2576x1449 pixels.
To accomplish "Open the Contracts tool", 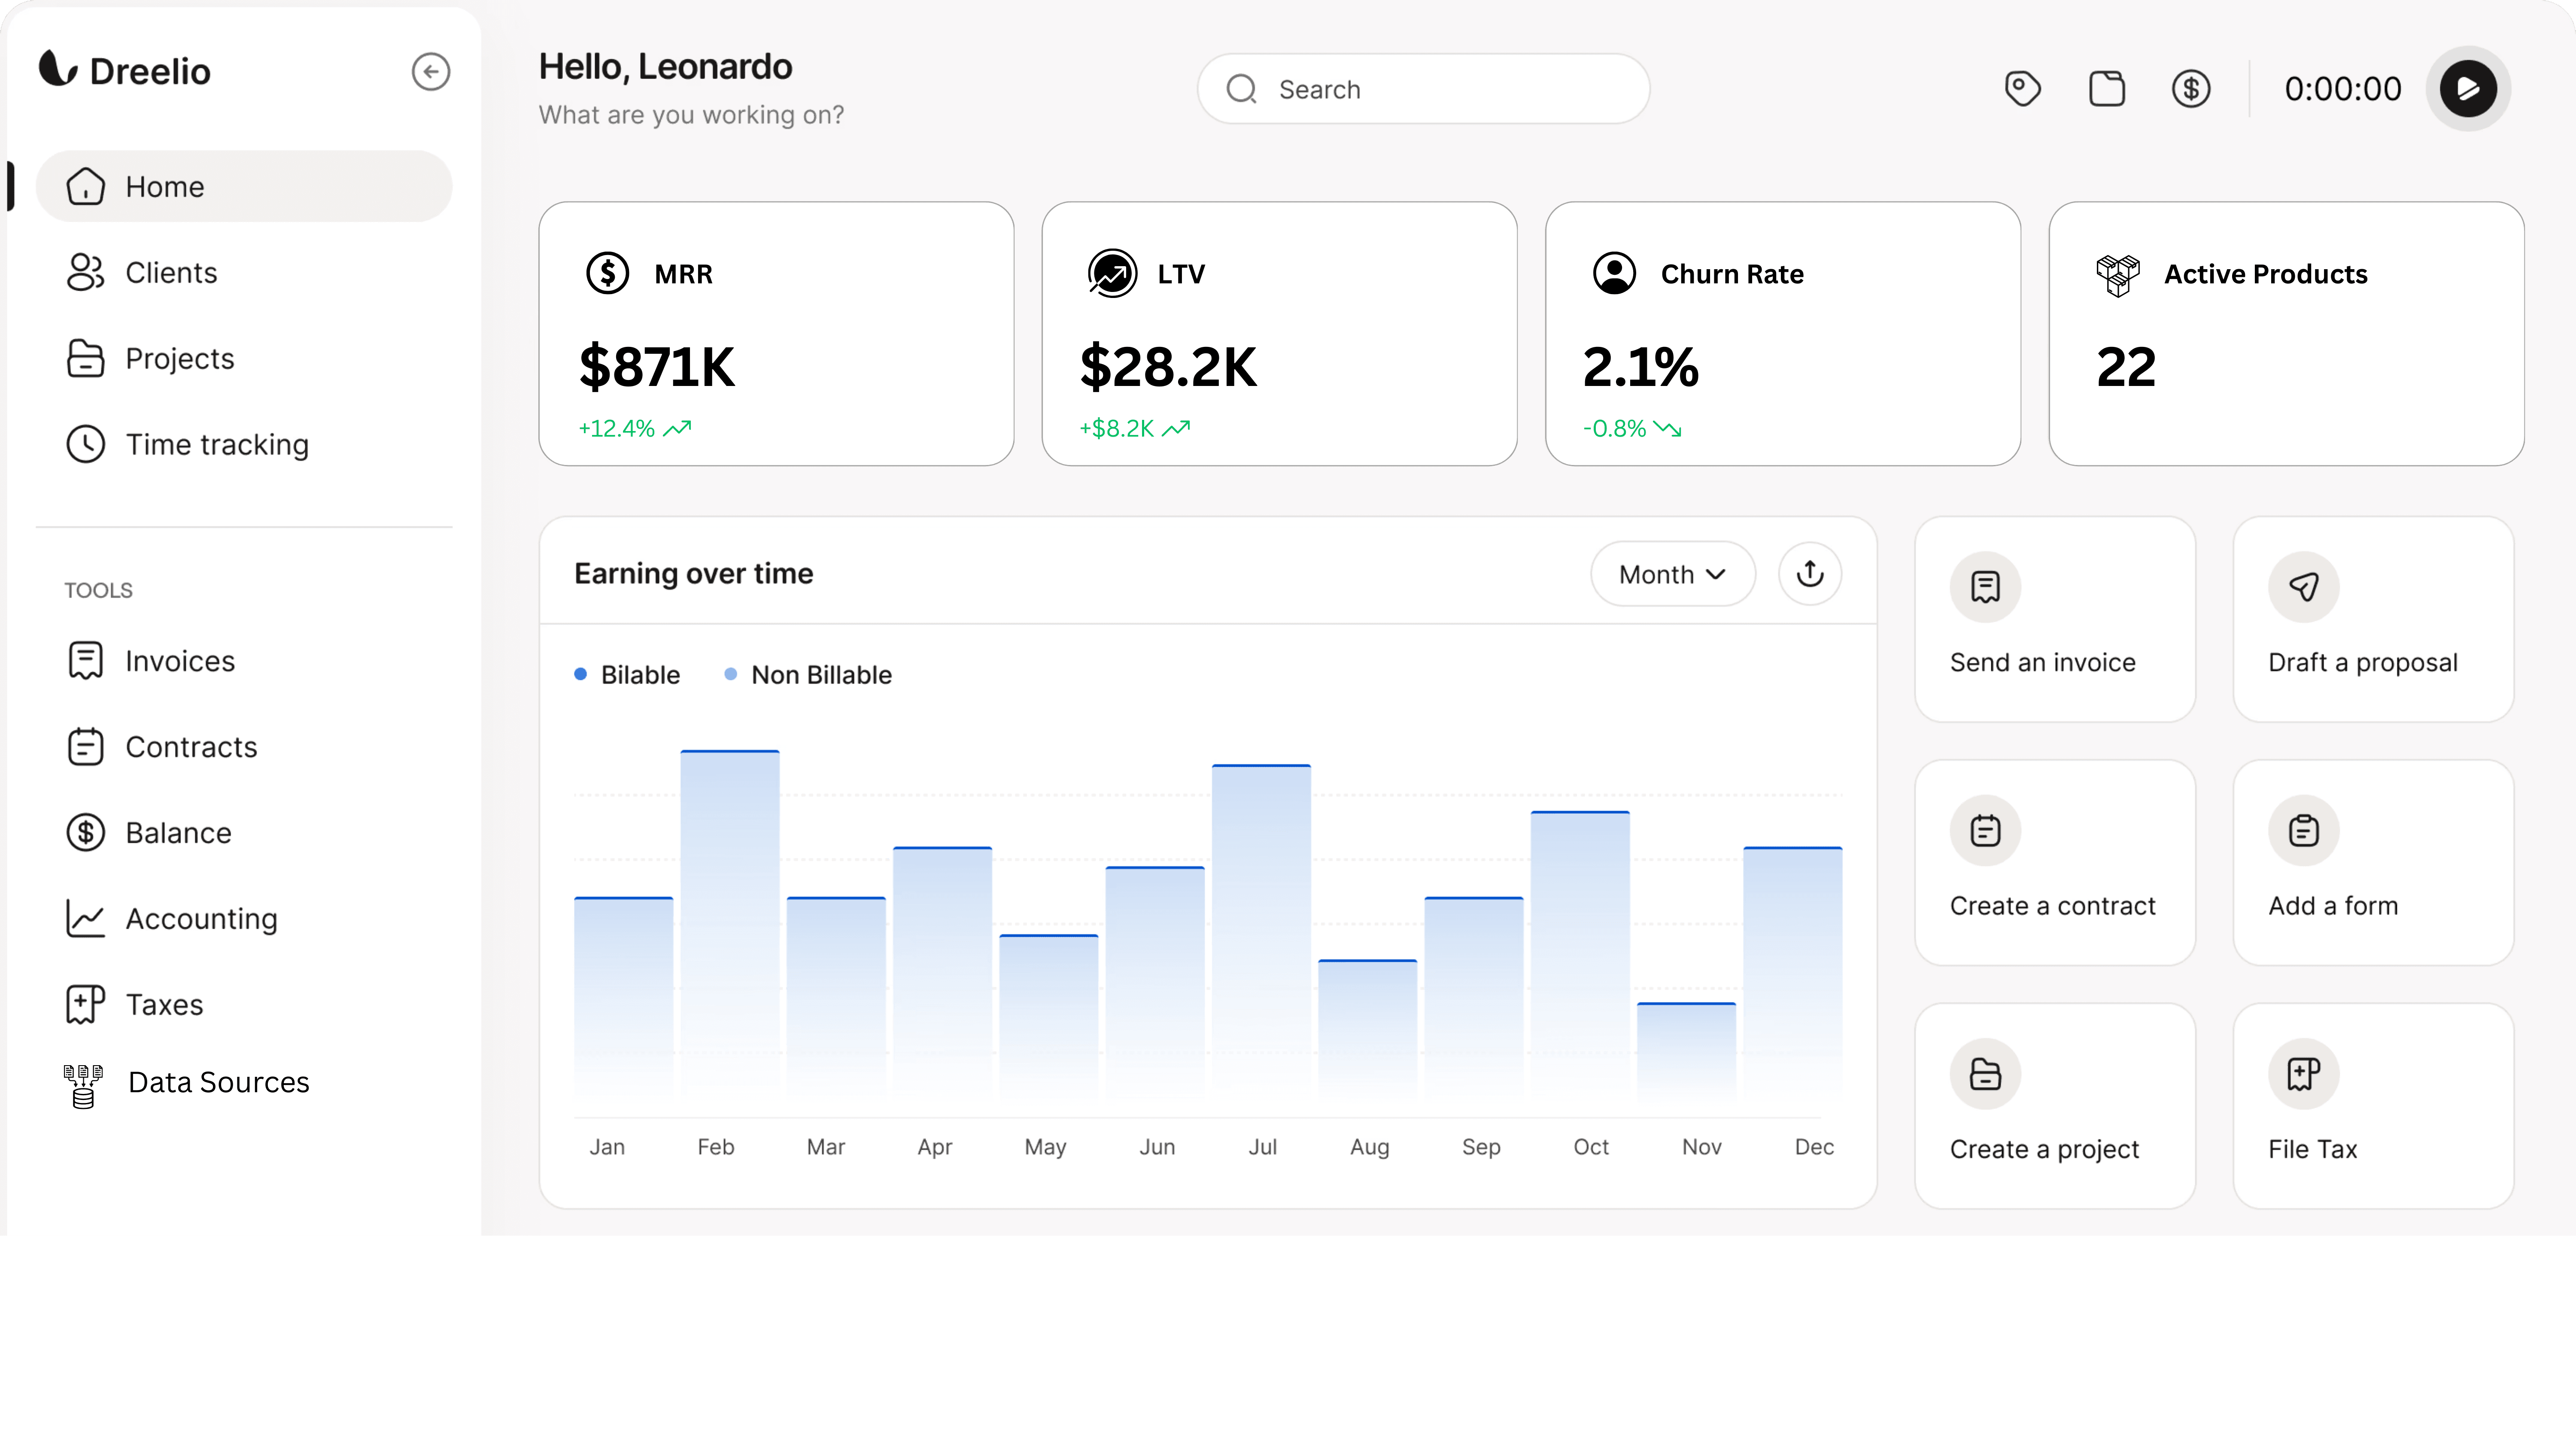I will pyautogui.click(x=191, y=746).
